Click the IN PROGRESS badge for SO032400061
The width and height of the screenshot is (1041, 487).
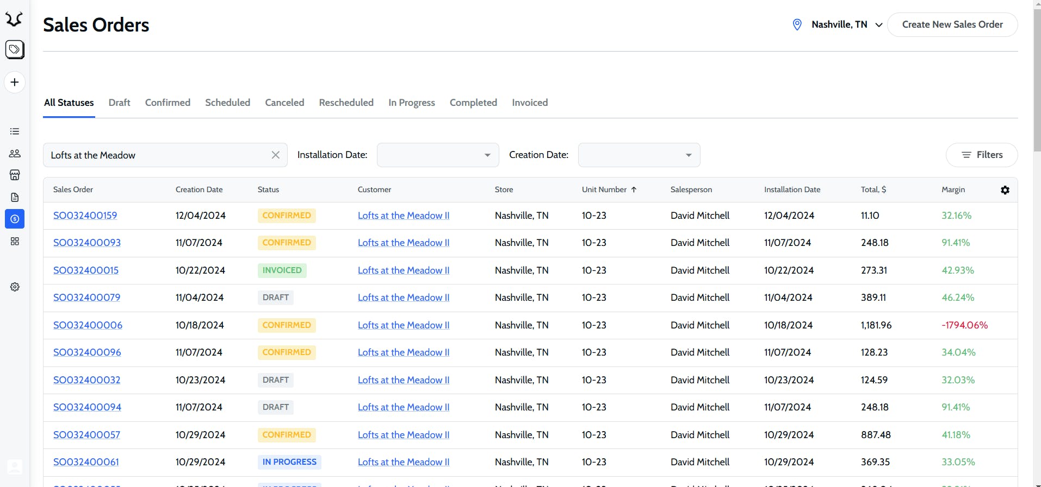[289, 462]
